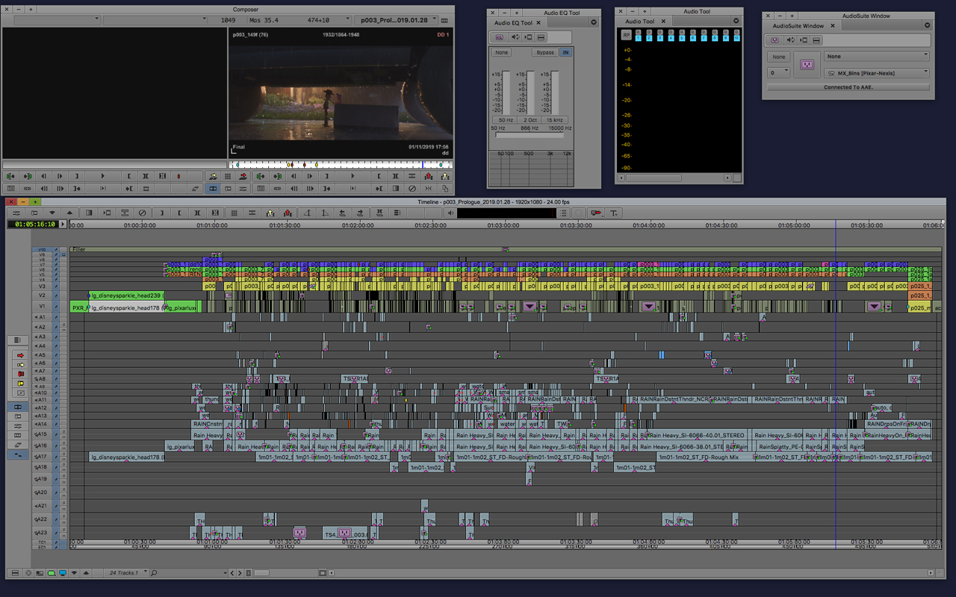Click the Gang link icon under source monitor
956x597 pixels.
(x=28, y=188)
